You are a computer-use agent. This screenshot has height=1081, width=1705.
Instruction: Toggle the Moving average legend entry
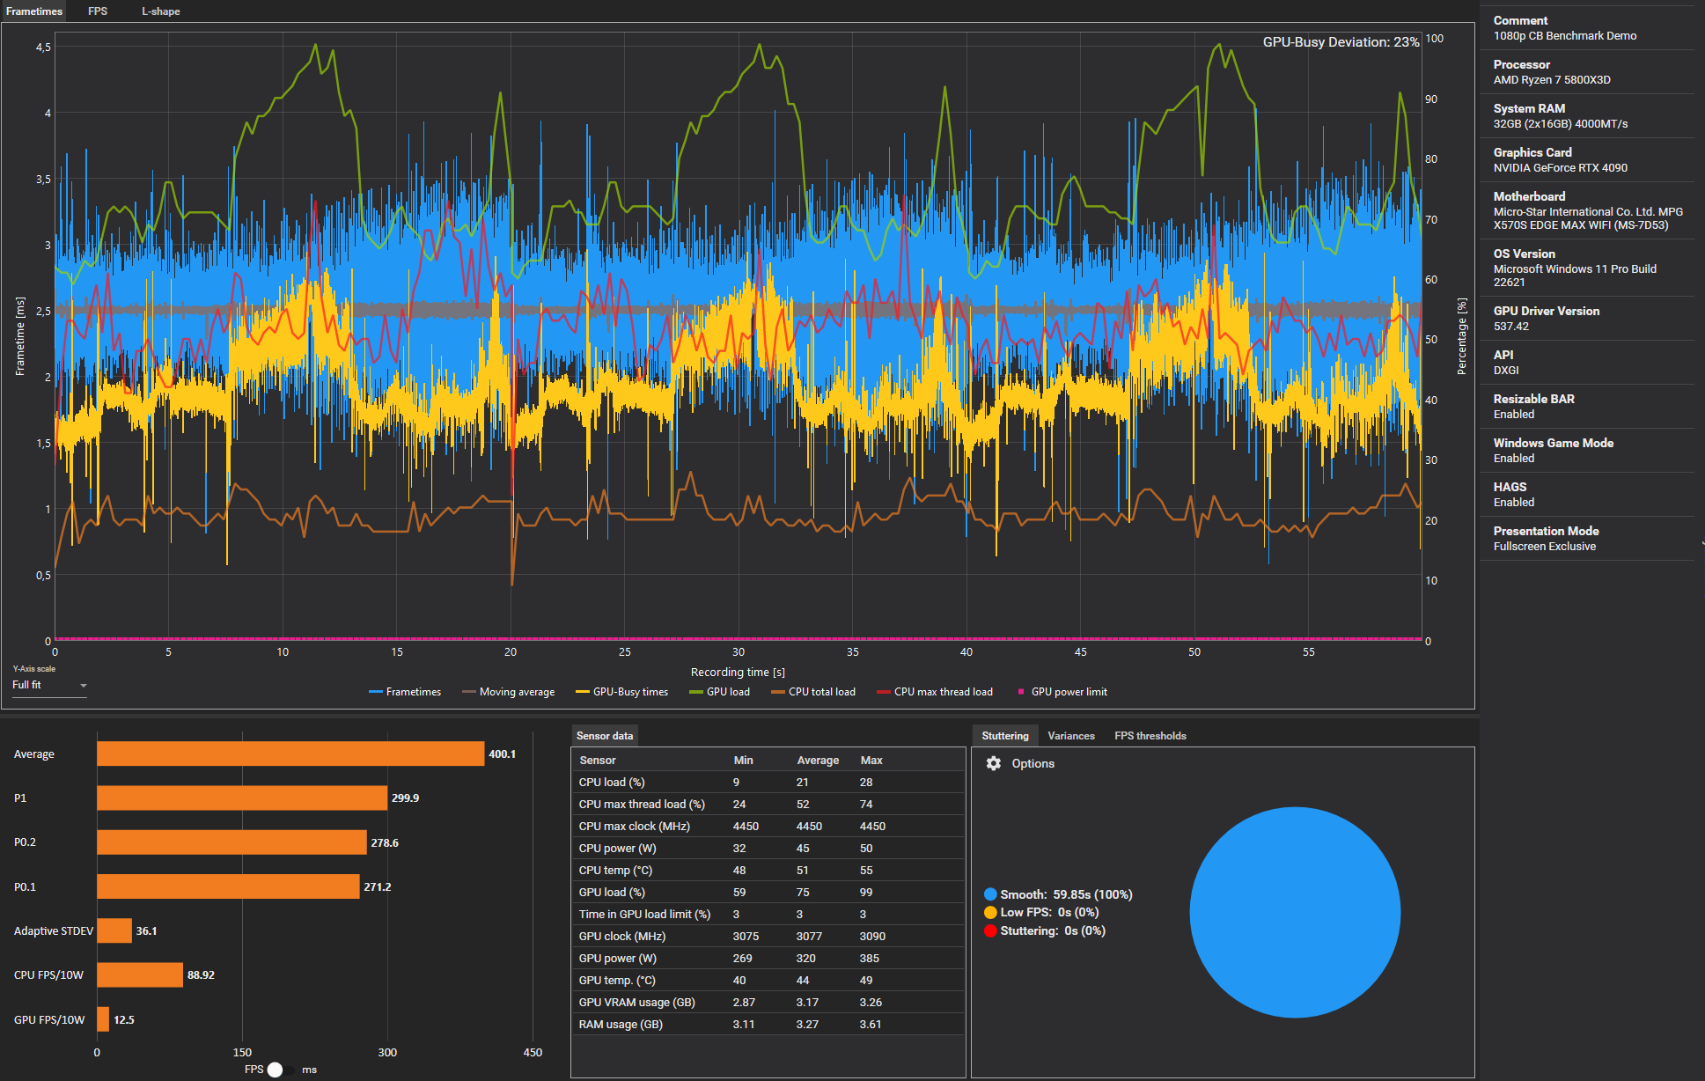point(509,692)
